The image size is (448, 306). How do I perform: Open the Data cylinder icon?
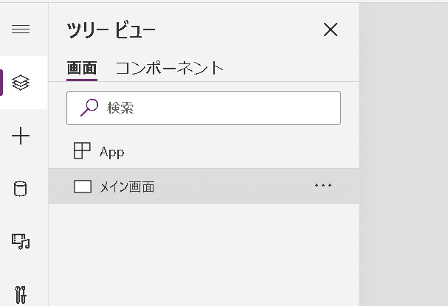coord(21,189)
